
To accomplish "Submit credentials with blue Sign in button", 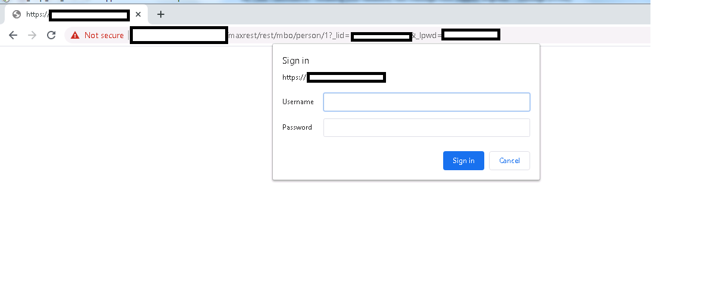I will tap(463, 161).
